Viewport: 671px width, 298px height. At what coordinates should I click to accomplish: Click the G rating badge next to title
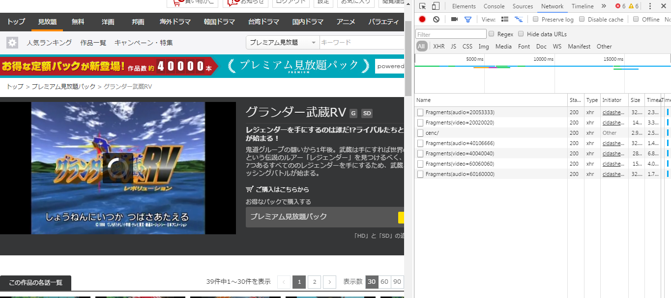click(x=353, y=114)
